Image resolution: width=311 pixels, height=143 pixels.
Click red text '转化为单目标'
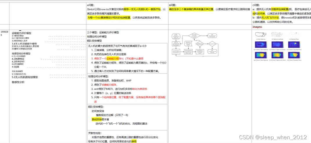[x=140, y=89]
